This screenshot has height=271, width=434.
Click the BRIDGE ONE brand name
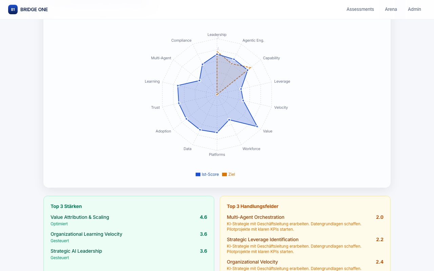(x=34, y=9)
